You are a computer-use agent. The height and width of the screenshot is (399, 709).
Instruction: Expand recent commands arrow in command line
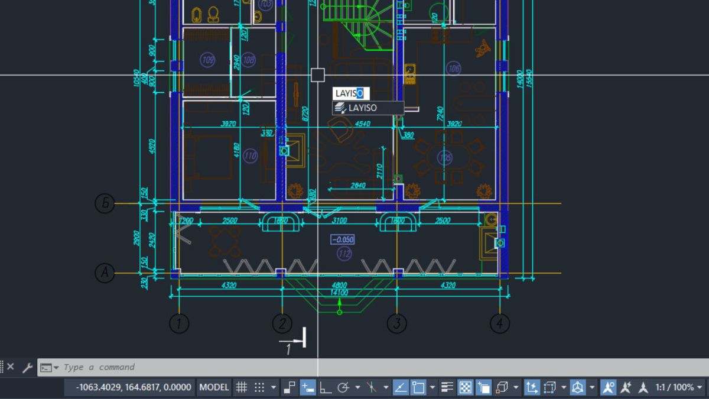(56, 367)
